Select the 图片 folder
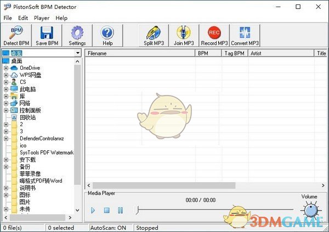This screenshot has height=232, width=329. 25,202
